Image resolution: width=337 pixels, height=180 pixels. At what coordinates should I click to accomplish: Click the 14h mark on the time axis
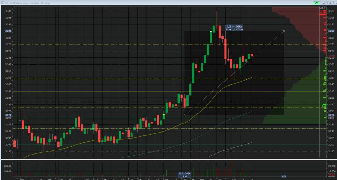(x=202, y=179)
